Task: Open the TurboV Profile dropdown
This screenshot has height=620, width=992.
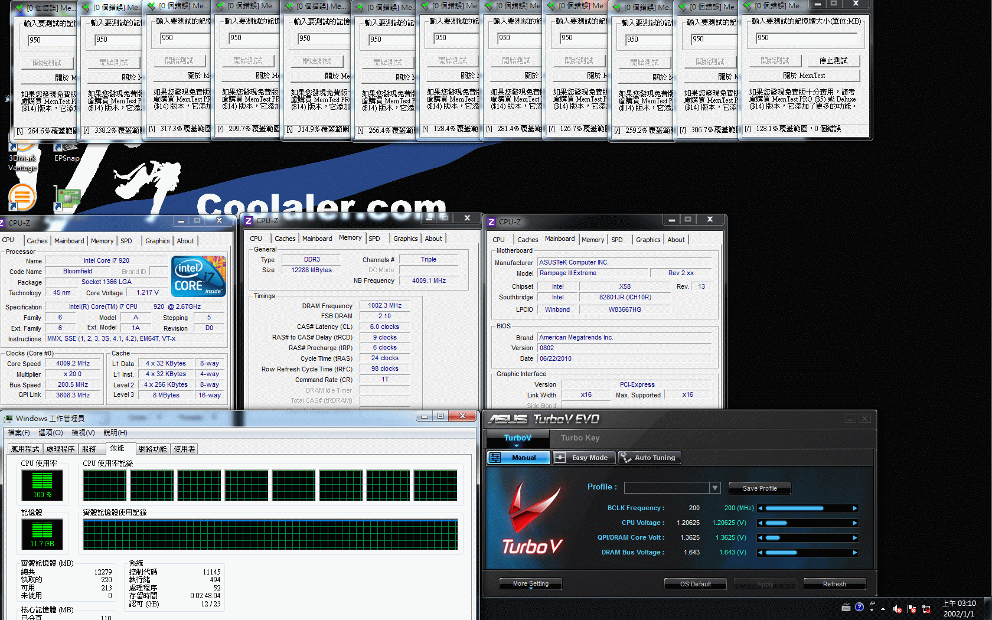Action: [714, 488]
